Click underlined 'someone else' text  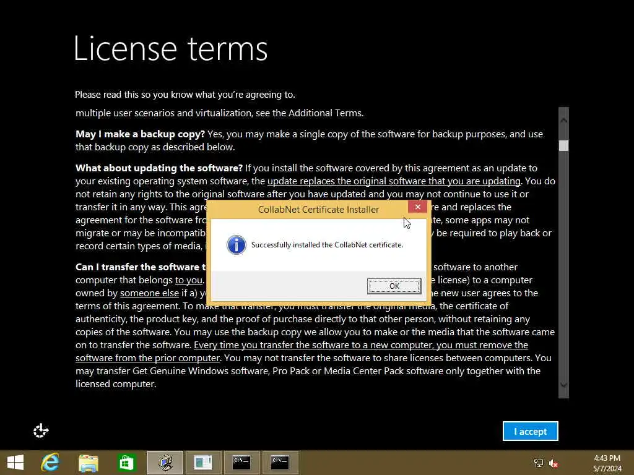[149, 293]
